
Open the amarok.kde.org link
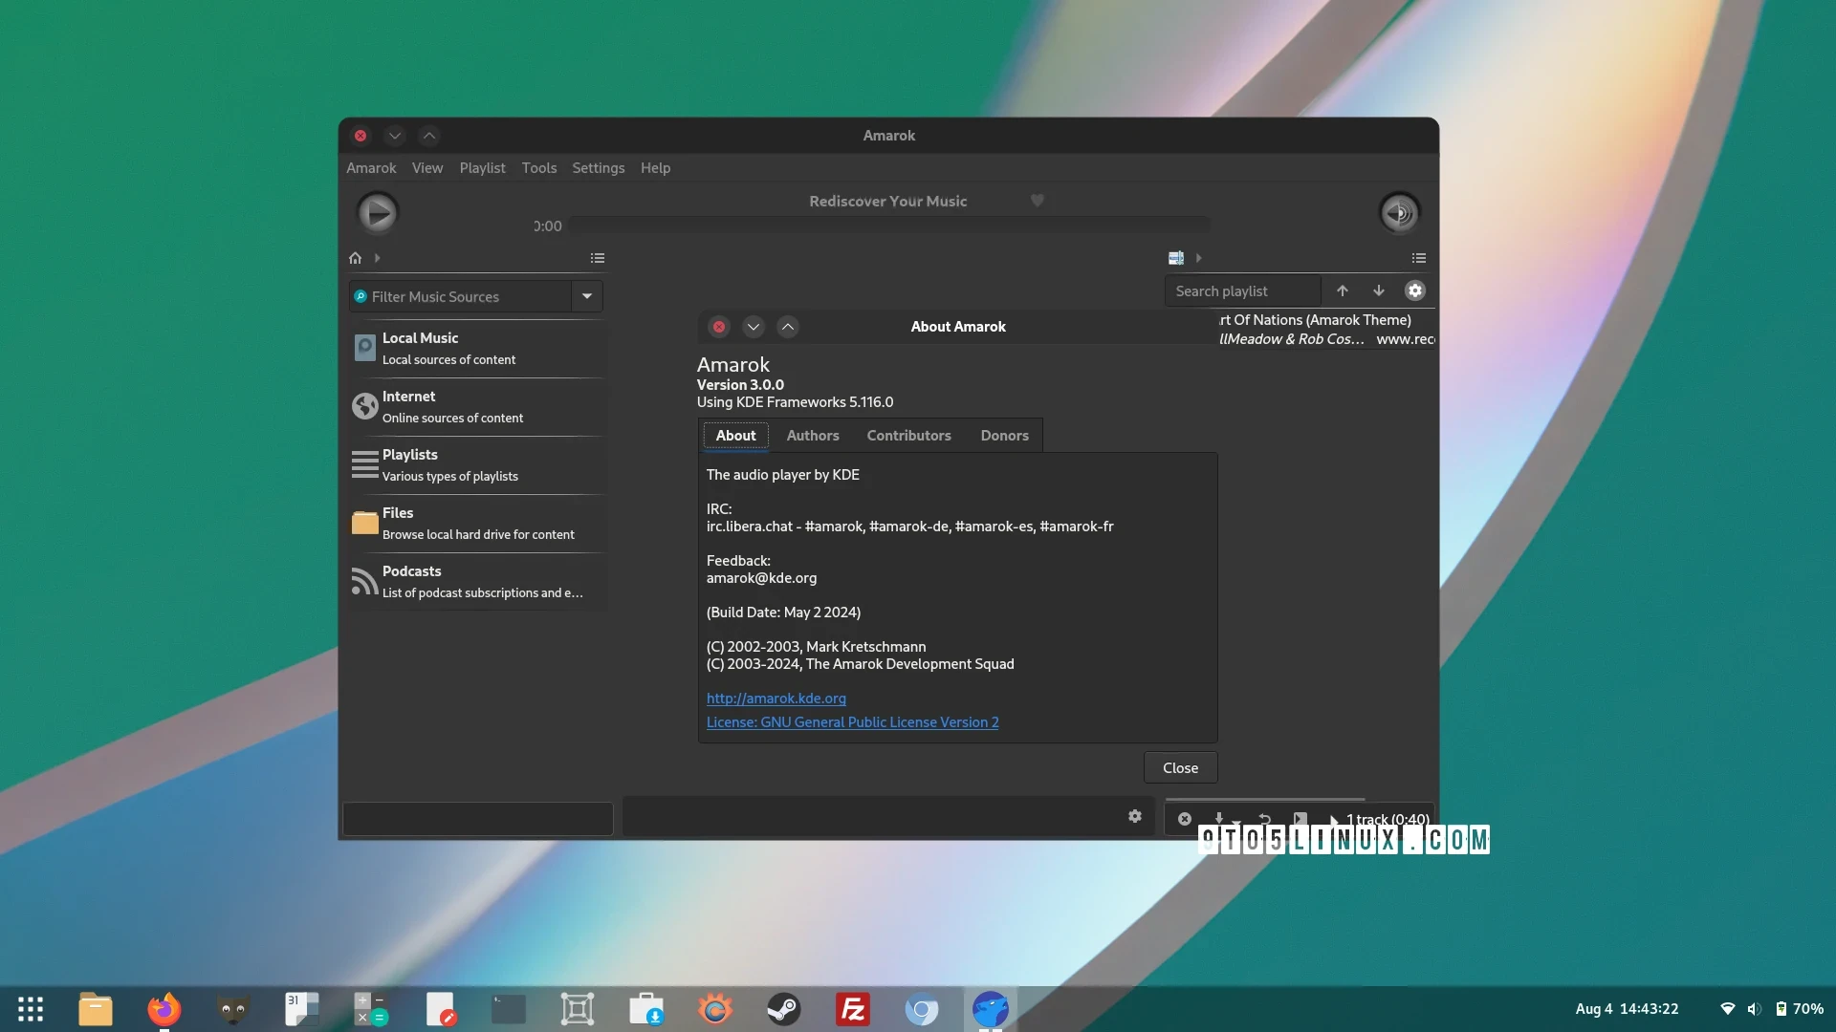(x=776, y=698)
